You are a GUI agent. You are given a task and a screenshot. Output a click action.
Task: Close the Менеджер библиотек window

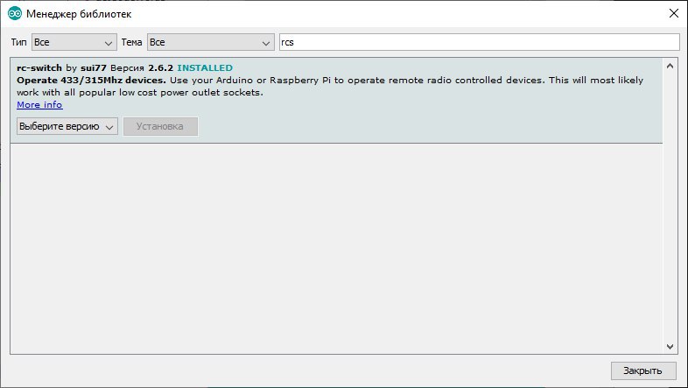coord(673,14)
